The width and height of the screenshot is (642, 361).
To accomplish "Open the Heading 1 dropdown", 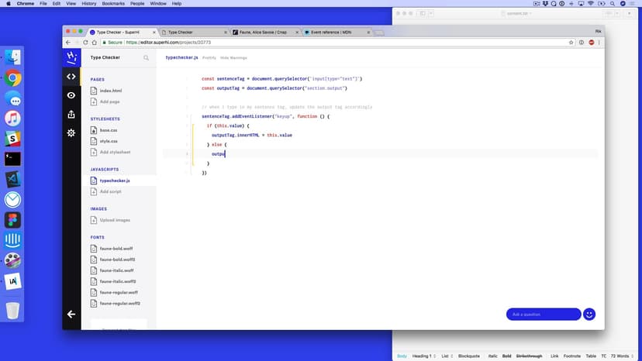I will tap(423, 356).
